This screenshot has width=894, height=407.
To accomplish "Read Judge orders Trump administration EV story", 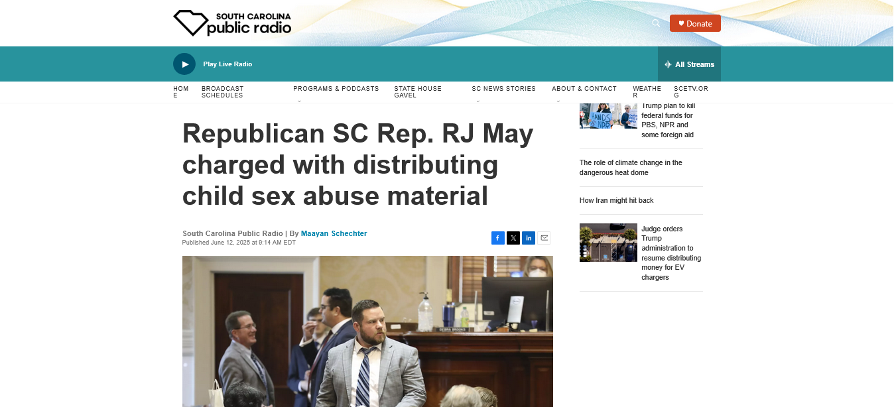I will pos(671,253).
